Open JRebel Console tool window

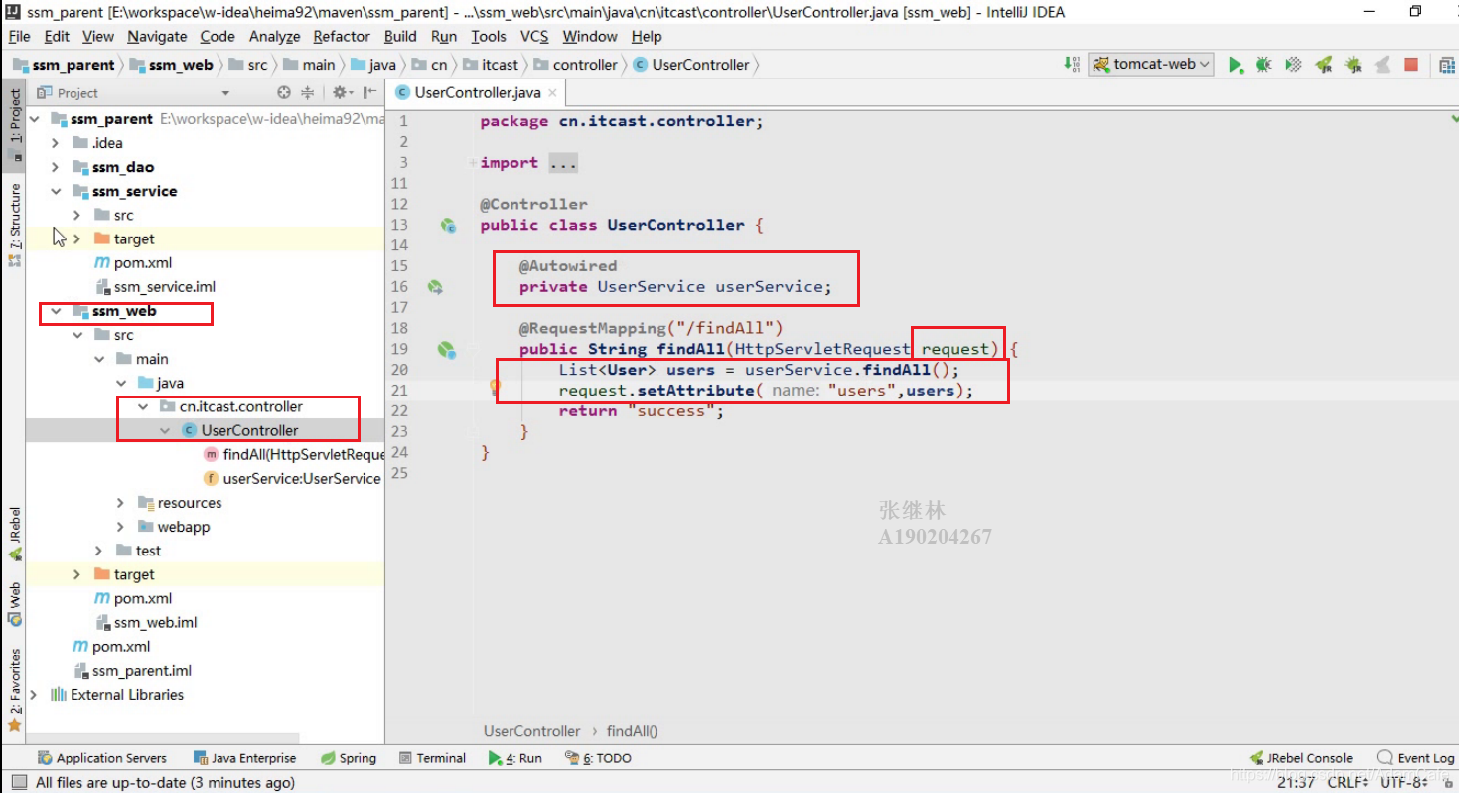tap(1301, 758)
